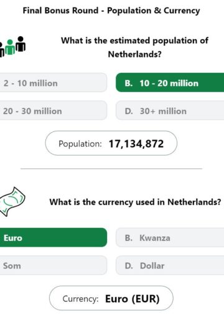Click the Final Bonus Round heading
Viewport: 224px width, 314px height.
pos(111,11)
